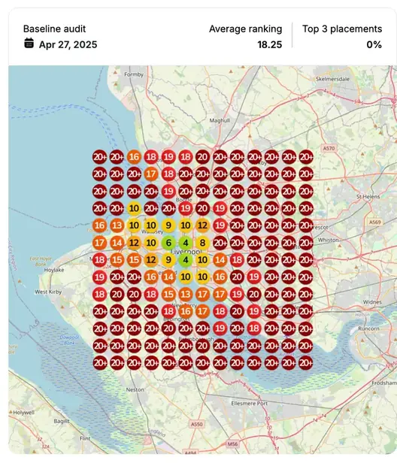
Task: Select the 0% top placements value
Action: tap(374, 44)
